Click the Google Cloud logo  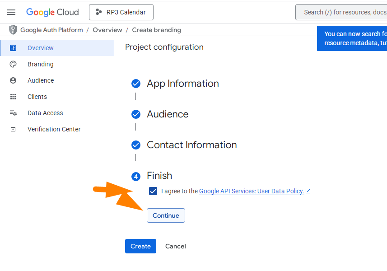point(52,12)
